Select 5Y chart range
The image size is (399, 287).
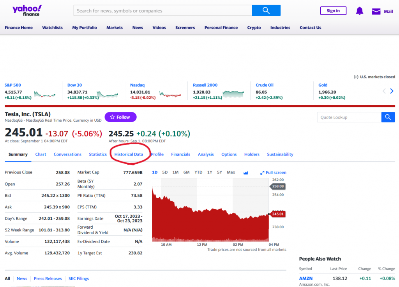point(219,172)
